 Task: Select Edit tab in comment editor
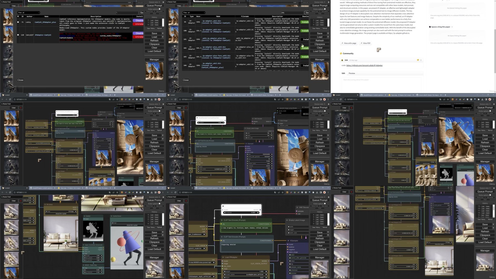pos(343,73)
